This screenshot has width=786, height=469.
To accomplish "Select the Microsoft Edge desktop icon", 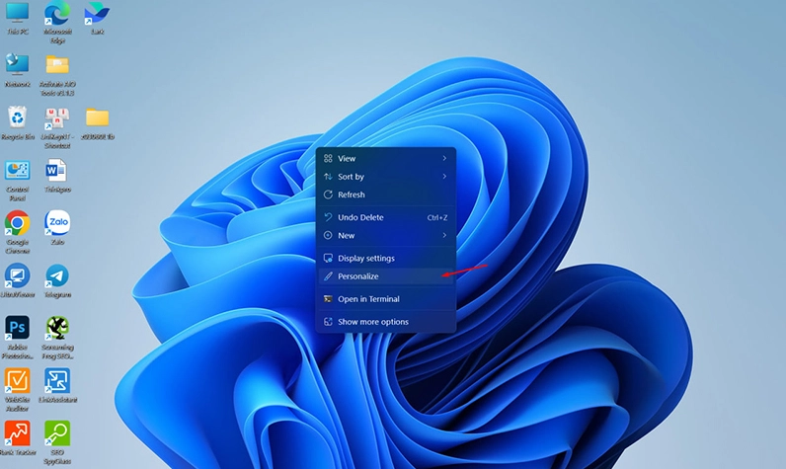I will pos(57,15).
